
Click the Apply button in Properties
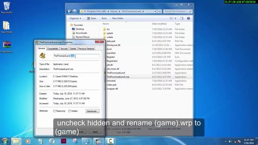[x=95, y=132]
